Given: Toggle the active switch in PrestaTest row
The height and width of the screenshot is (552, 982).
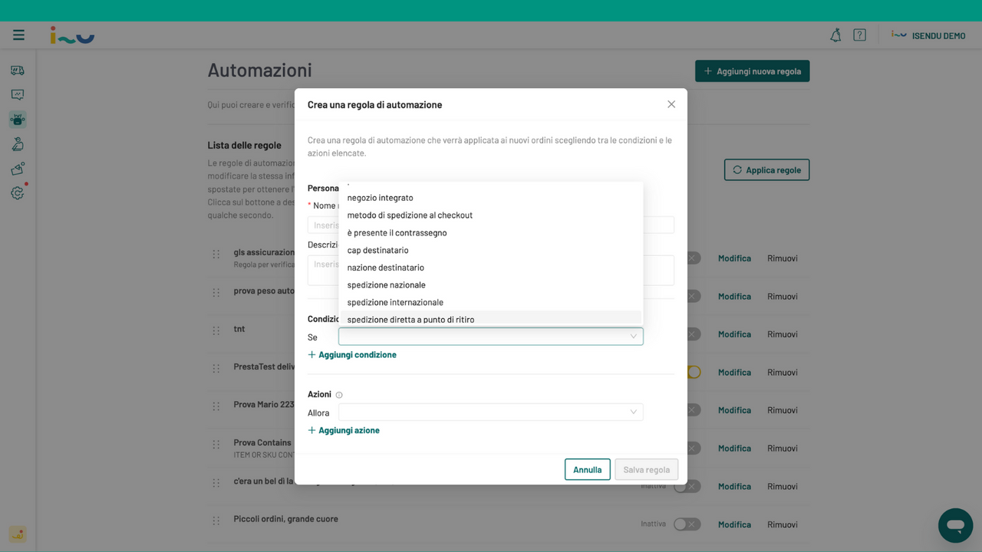Looking at the screenshot, I should (x=694, y=372).
